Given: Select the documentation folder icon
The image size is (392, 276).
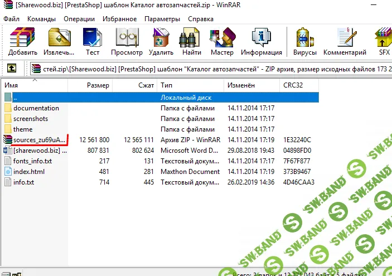Looking at the screenshot, I should point(8,108).
